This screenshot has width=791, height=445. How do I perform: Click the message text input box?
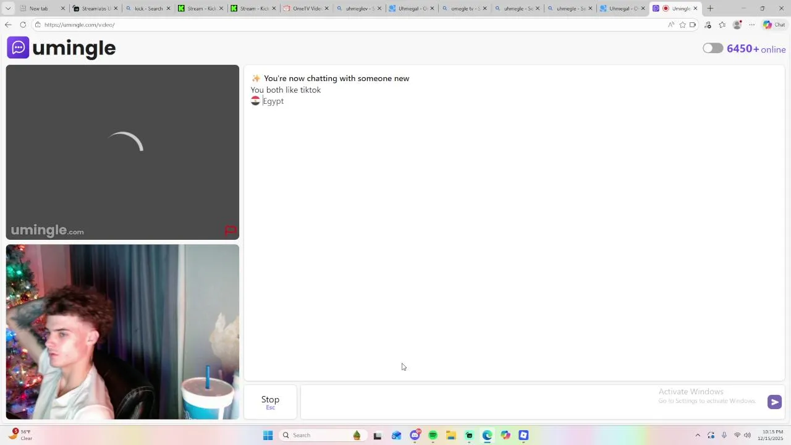point(543,402)
